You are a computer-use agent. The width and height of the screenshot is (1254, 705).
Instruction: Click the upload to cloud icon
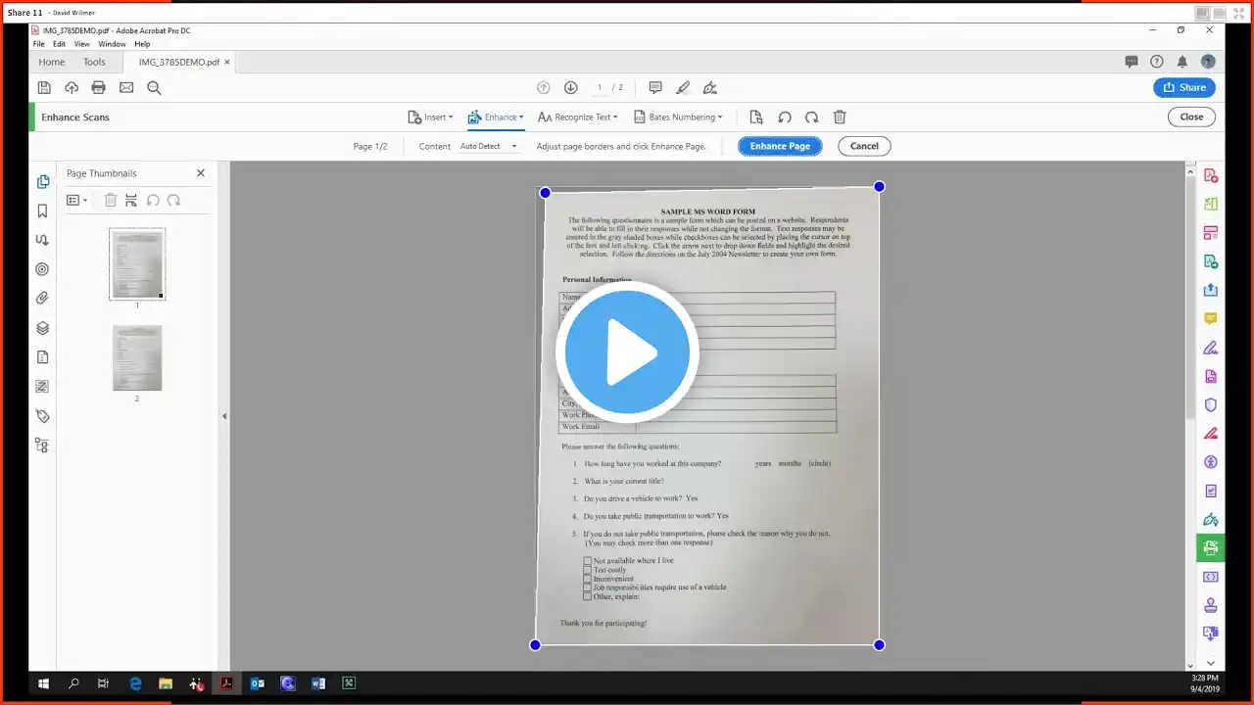[x=72, y=87]
